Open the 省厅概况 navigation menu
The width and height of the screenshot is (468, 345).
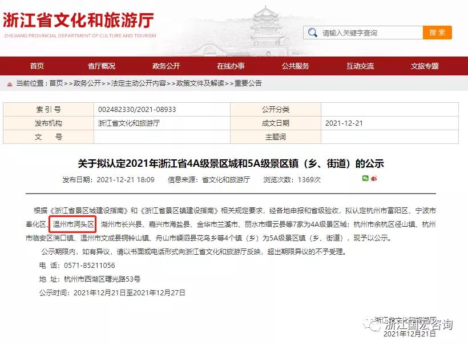[x=102, y=66]
